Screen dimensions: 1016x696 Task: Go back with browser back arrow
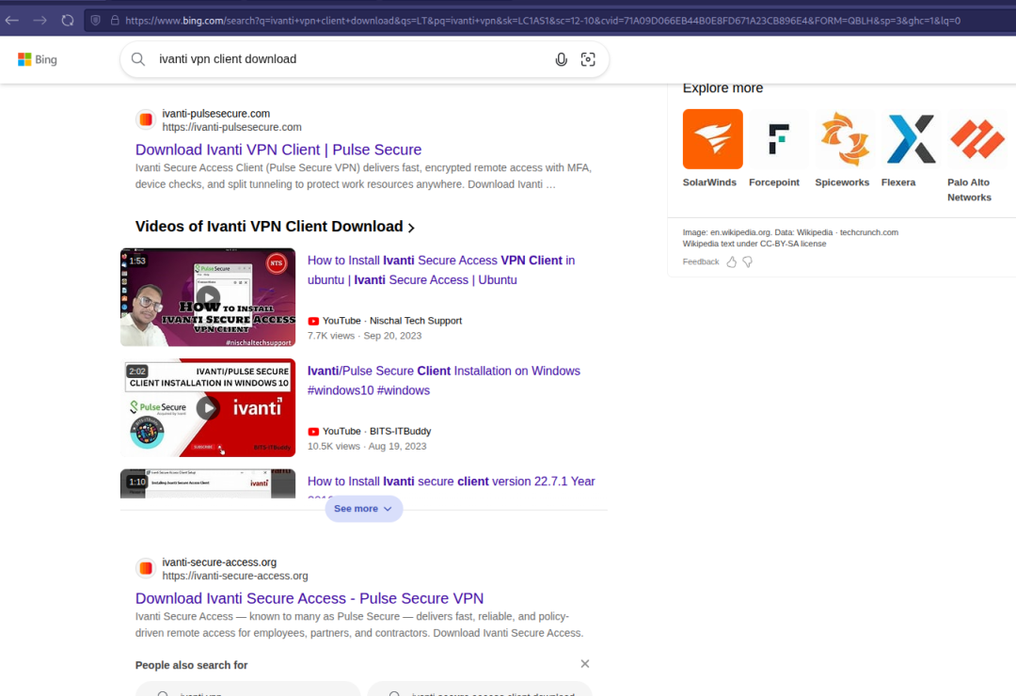coord(12,20)
